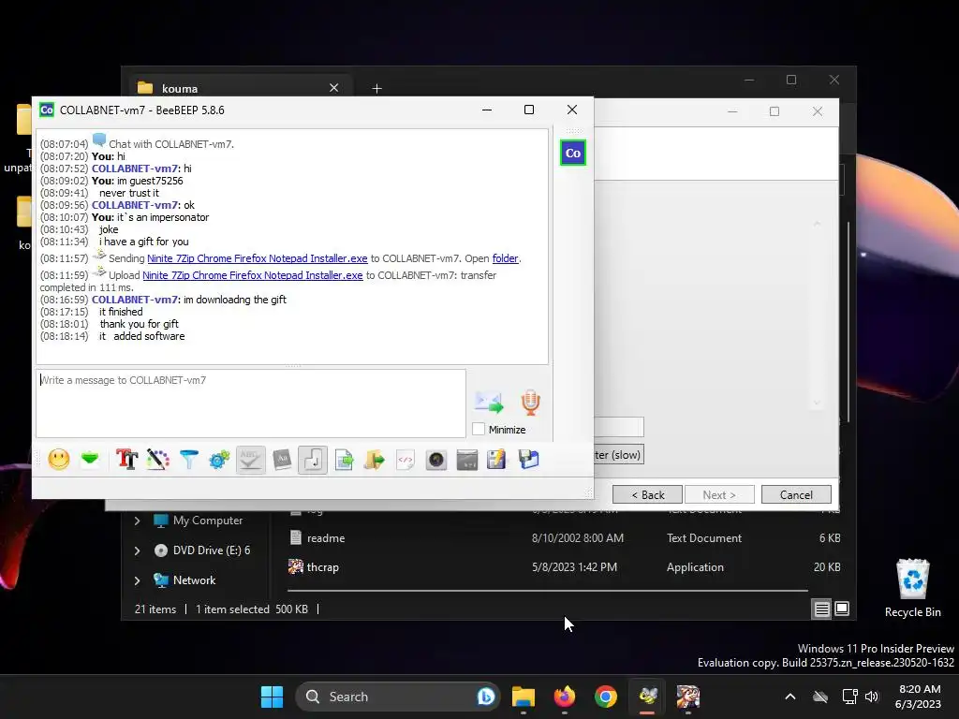Screen dimensions: 959x719
Task: Click the orange microphone voice message icon
Action: [530, 403]
